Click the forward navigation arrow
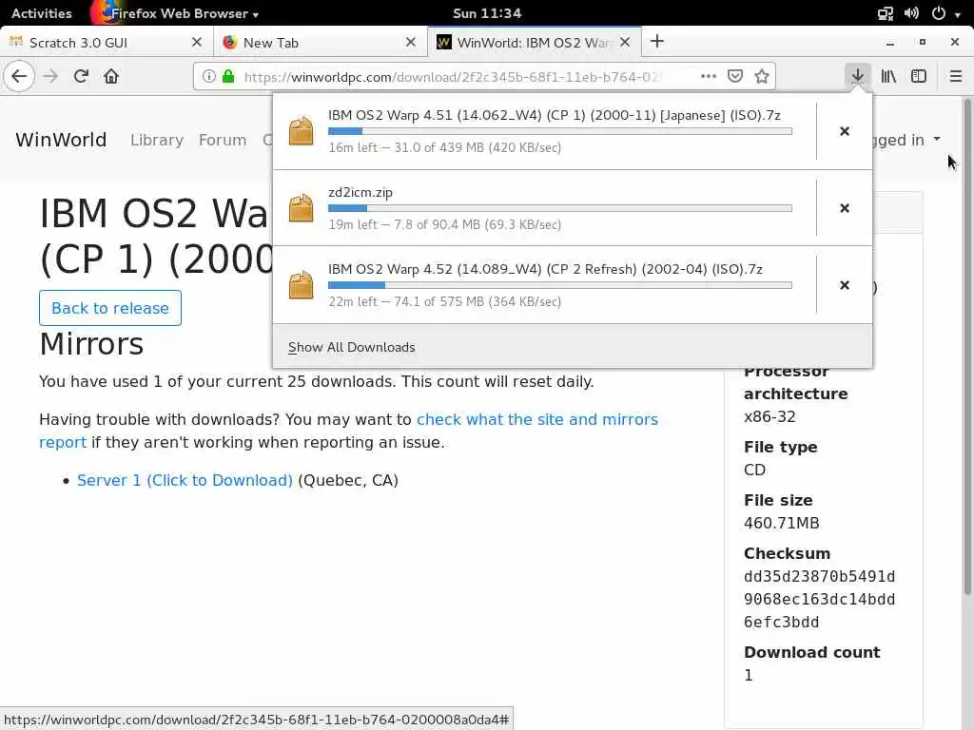This screenshot has width=974, height=730. tap(50, 76)
